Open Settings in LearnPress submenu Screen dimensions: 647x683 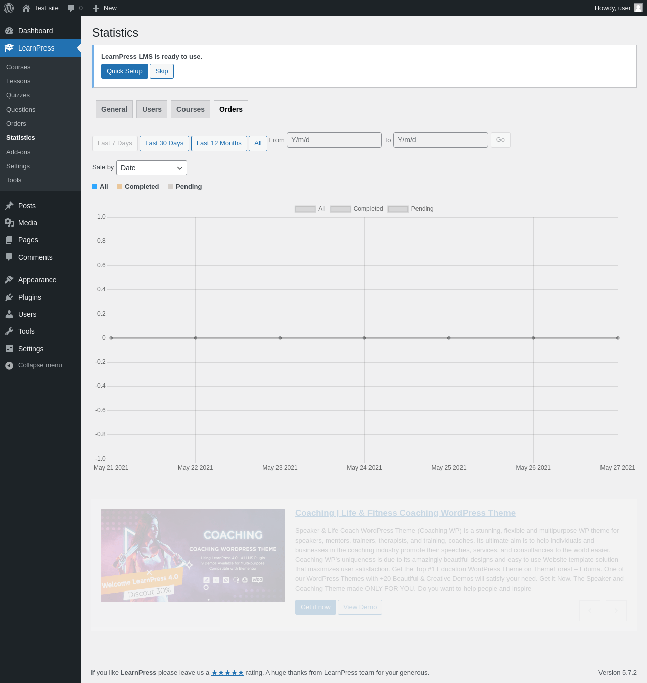pyautogui.click(x=18, y=166)
